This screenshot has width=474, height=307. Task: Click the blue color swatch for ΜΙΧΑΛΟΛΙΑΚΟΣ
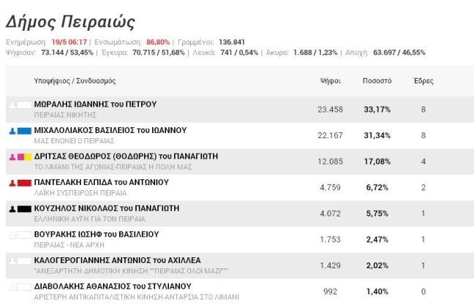[x=23, y=131]
